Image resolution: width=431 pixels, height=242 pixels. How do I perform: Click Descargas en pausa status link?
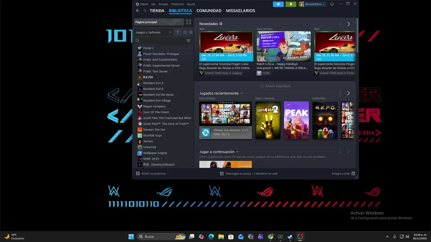pyautogui.click(x=252, y=173)
